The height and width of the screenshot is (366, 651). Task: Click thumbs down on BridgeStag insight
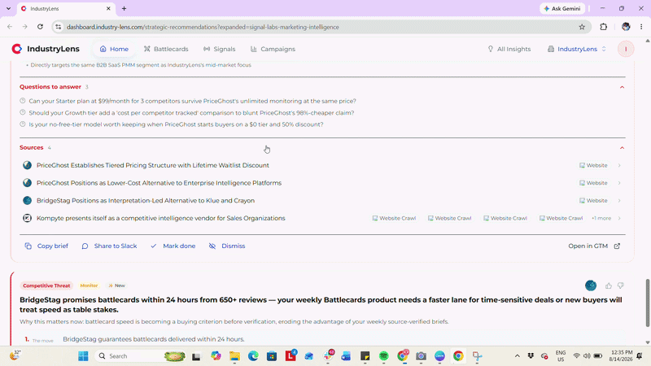coord(621,285)
